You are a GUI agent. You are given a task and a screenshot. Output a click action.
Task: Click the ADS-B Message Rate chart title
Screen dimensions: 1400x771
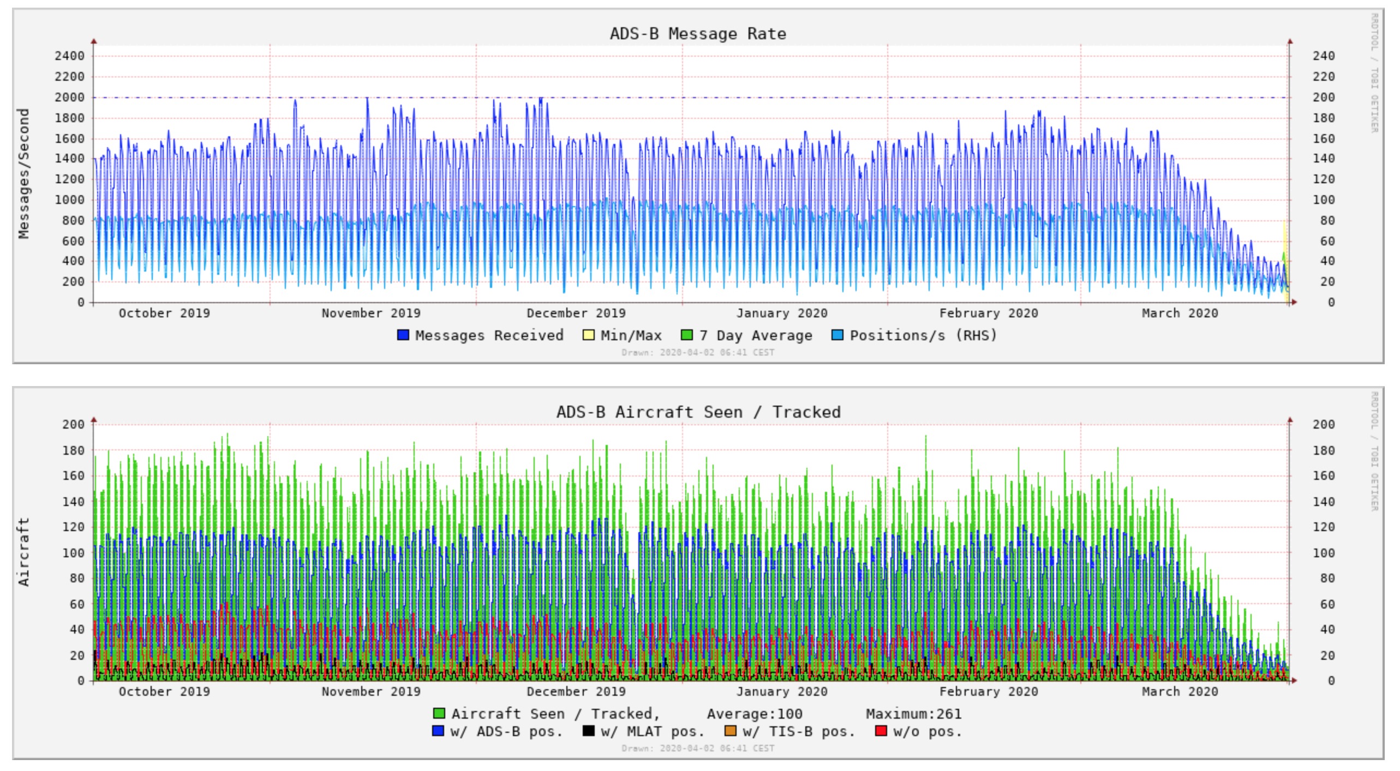pos(698,34)
